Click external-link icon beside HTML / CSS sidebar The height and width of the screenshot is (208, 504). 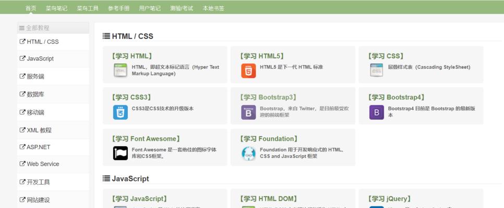[x=22, y=42]
